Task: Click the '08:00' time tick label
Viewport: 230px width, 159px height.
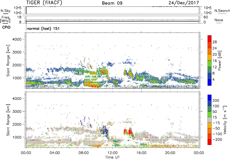Action: [x=84, y=153]
